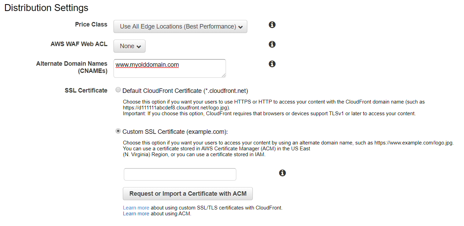464x226 pixels.
Task: Click the AWS WAF Web ACL info icon
Action: pyautogui.click(x=272, y=44)
